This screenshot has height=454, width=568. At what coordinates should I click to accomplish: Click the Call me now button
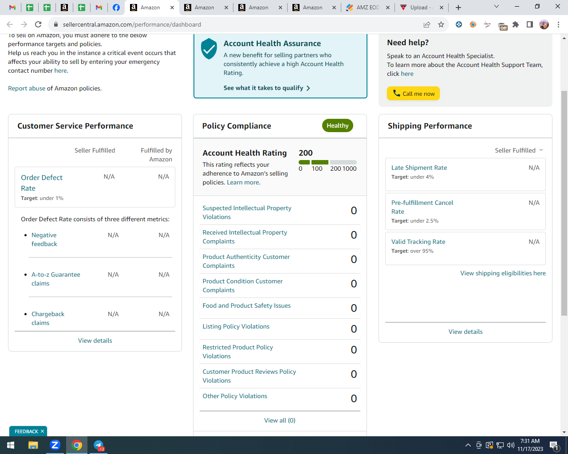(413, 94)
